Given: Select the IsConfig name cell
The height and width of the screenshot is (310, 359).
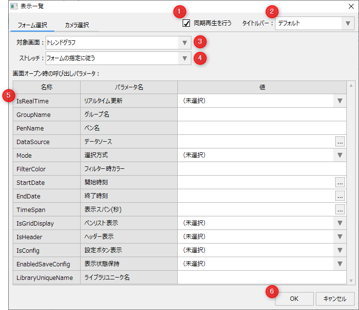Looking at the screenshot, I should point(47,250).
